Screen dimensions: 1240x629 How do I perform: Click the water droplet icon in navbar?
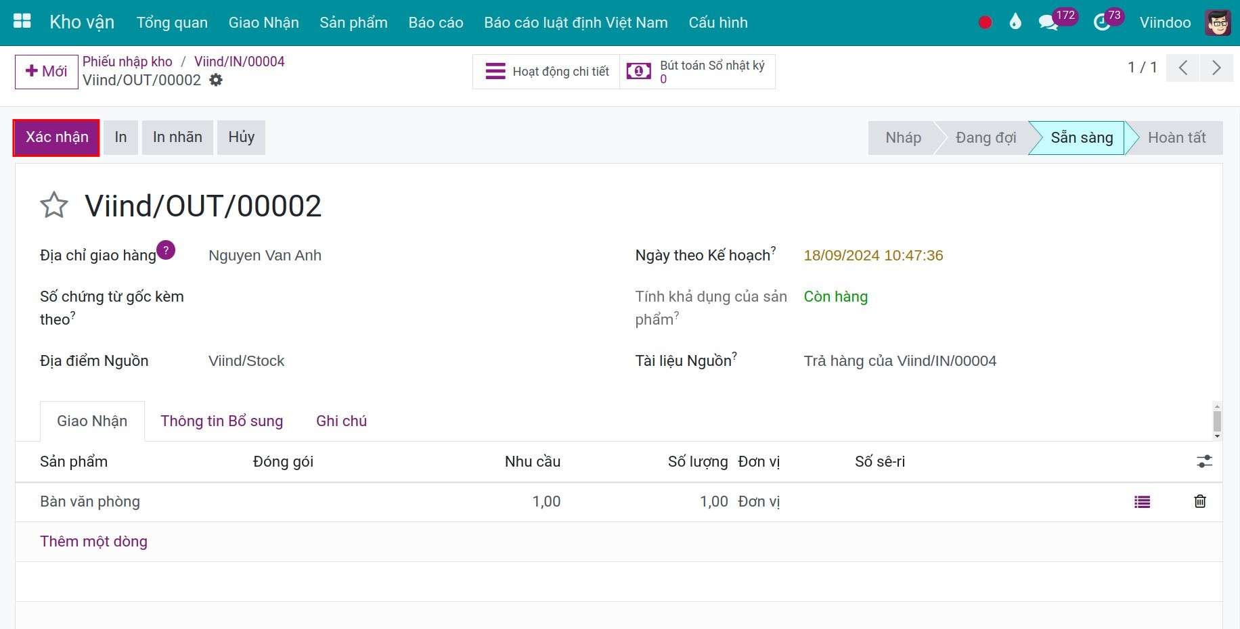tap(1015, 22)
